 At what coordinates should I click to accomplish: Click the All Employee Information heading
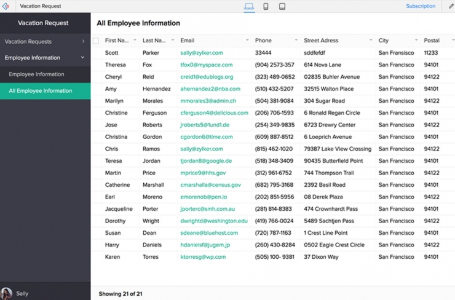[x=138, y=23]
